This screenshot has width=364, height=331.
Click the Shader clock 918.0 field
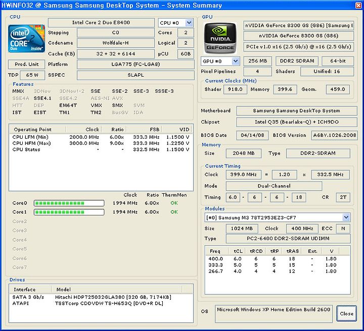point(235,89)
